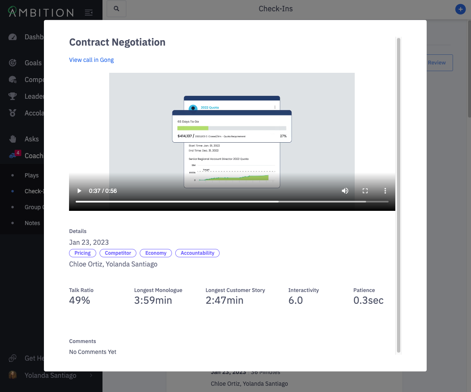The width and height of the screenshot is (471, 392).
Task: Expand the Yolanda Santiago user menu chevron
Action: (91, 375)
